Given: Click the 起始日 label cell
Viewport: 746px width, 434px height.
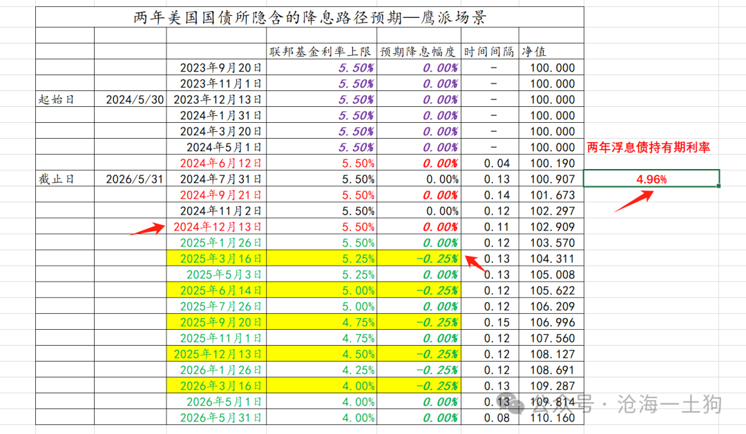Looking at the screenshot, I should [x=65, y=99].
